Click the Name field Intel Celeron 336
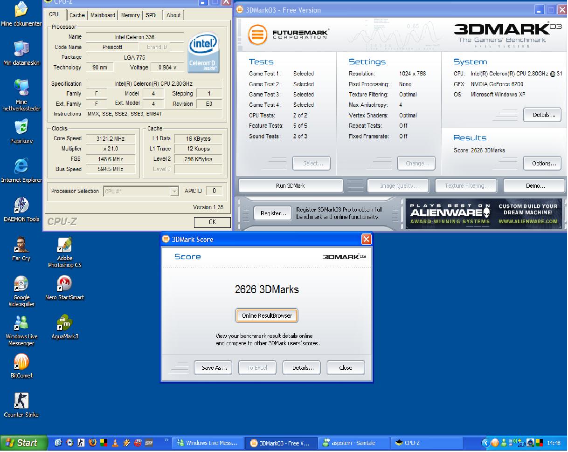 pyautogui.click(x=135, y=37)
